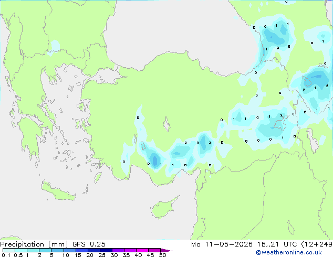Screen dimensions: 333x257
Task: Pick legend swatch between 20 and 25
Action: pyautogui.click(x=94, y=250)
